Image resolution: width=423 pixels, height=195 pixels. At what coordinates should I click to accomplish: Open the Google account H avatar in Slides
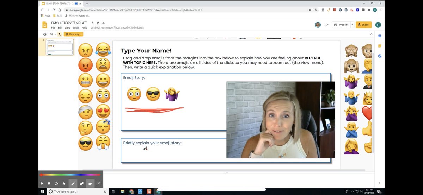point(378,25)
